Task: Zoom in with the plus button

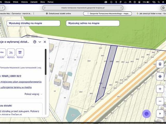Action: pyautogui.click(x=160, y=89)
